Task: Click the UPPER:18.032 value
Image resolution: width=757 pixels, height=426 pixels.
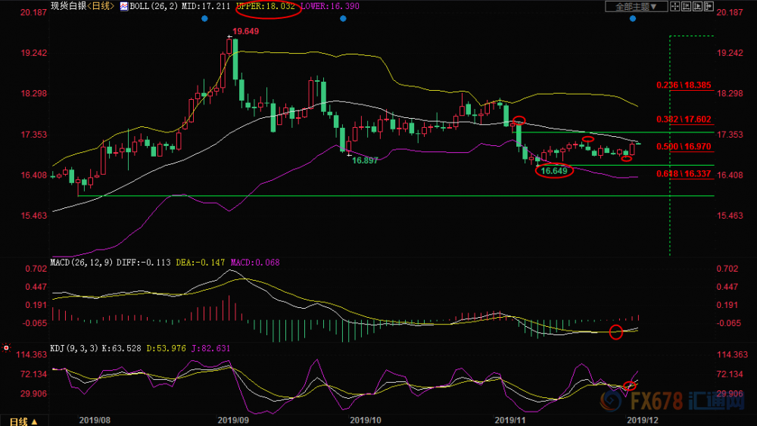Action: pyautogui.click(x=266, y=6)
